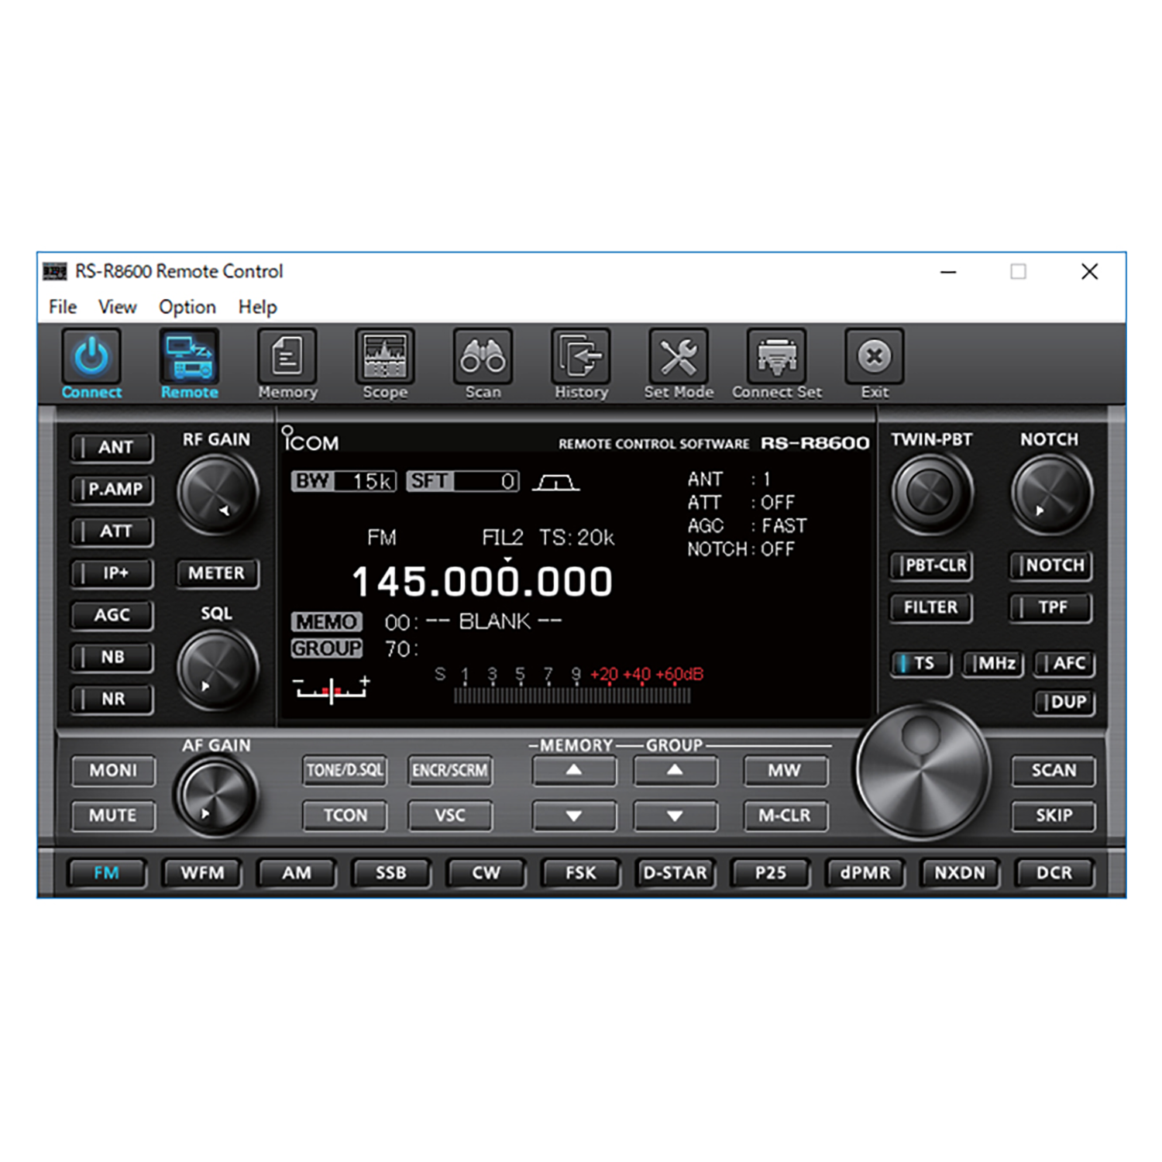This screenshot has height=1162, width=1162.
Task: Open the Option menu
Action: pyautogui.click(x=187, y=308)
